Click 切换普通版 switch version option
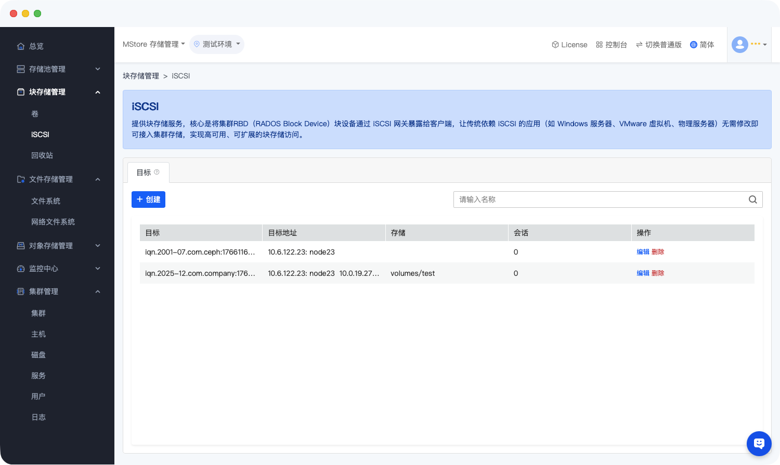Screen dimensions: 780x465 (658, 45)
